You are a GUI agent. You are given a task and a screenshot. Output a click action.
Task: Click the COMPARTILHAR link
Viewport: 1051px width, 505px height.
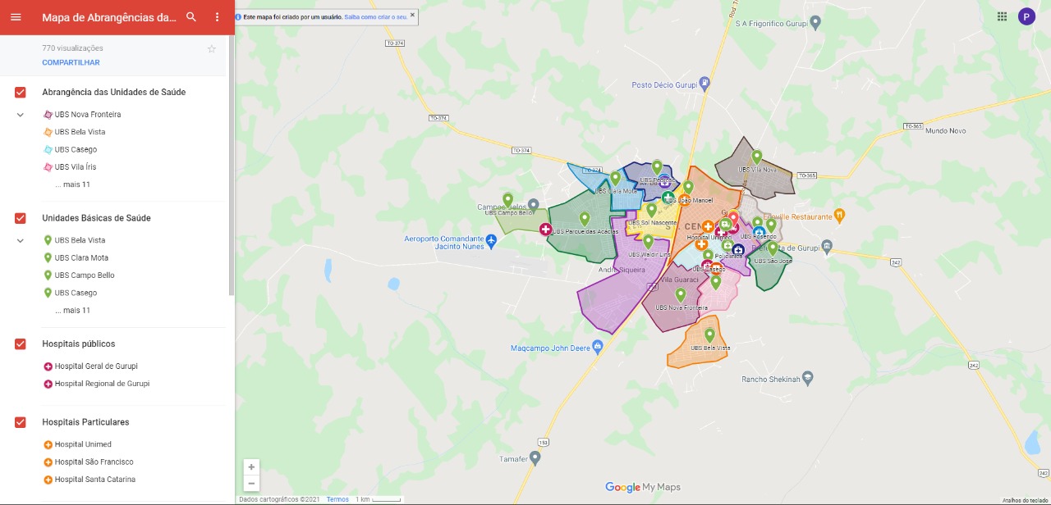[x=71, y=62]
